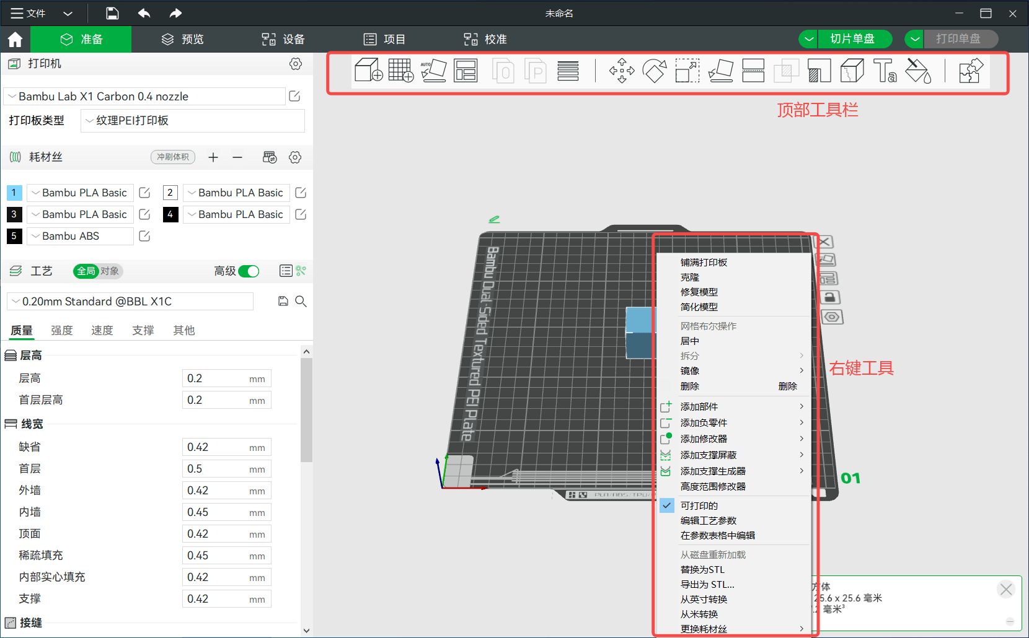Click the 外墙 line width input field
The height and width of the screenshot is (638, 1029).
[x=226, y=491]
